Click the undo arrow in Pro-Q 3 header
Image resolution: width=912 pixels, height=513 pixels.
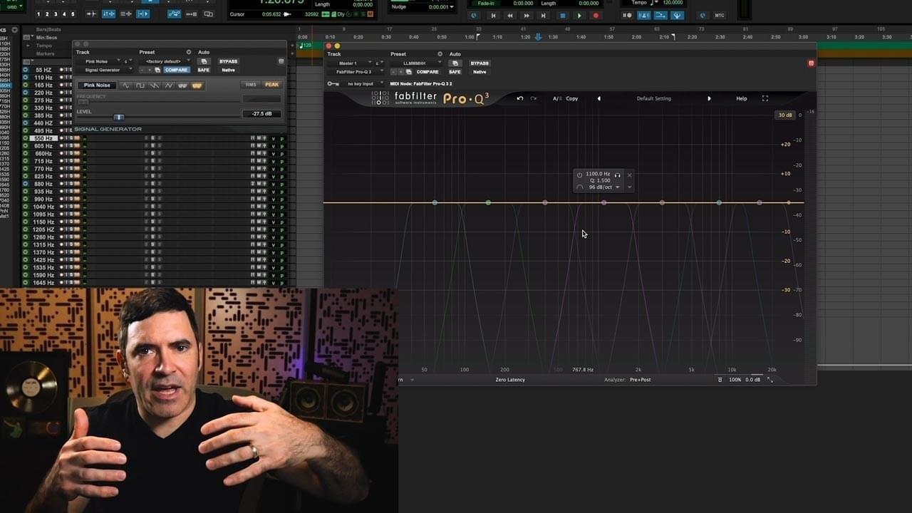519,98
